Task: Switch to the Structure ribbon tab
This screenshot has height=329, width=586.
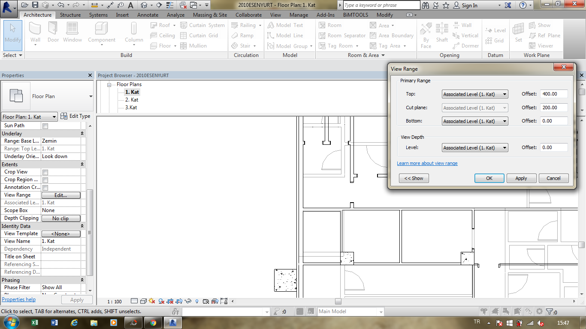Action: coord(70,15)
